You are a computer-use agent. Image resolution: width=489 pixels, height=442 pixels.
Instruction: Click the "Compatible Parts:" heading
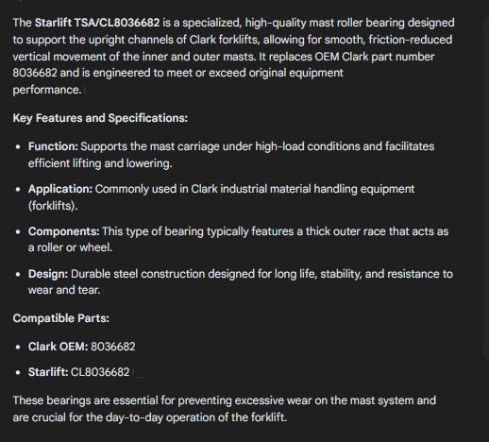[x=61, y=318]
